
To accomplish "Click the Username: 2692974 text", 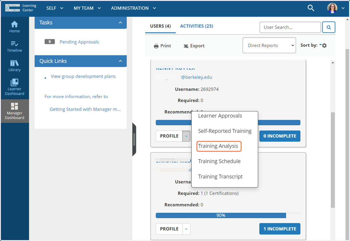I will pos(197,89).
